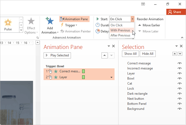
Task: Select the Pulse animation effect
Action: (8, 24)
